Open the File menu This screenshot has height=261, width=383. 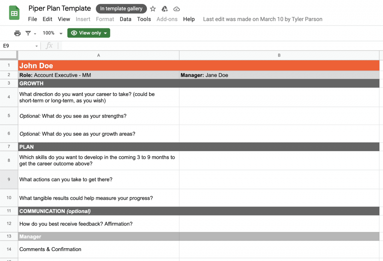pos(33,19)
